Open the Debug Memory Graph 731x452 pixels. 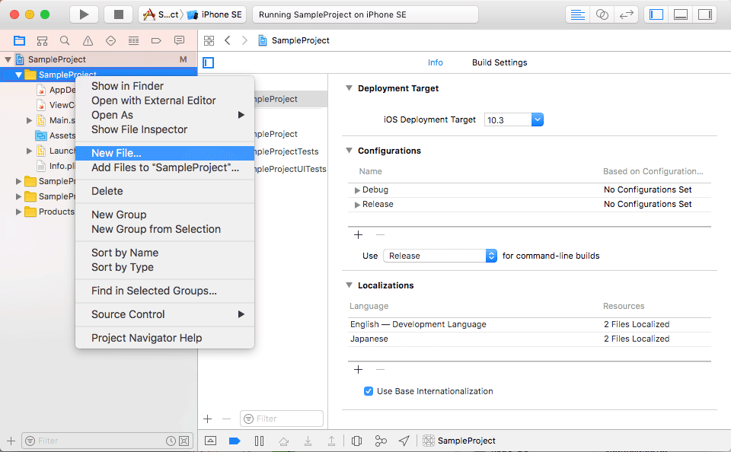pyautogui.click(x=381, y=441)
